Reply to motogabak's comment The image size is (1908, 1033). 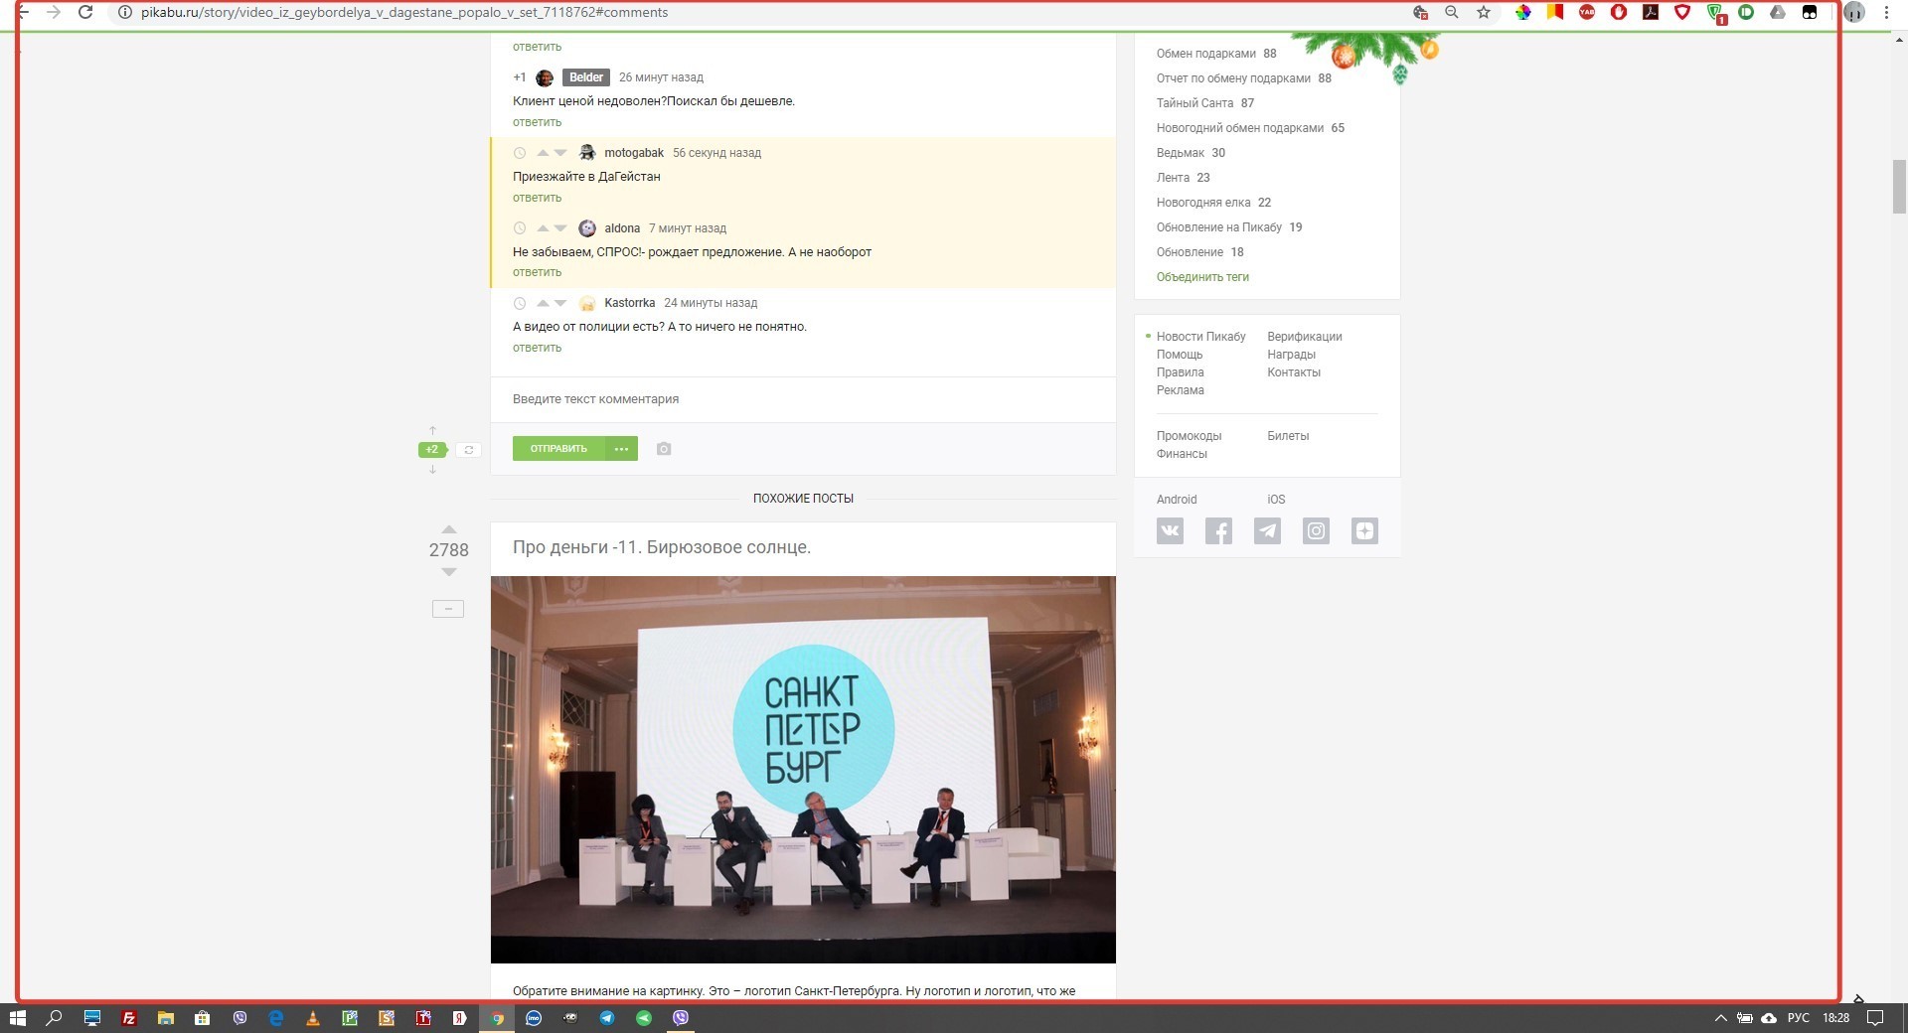click(537, 198)
